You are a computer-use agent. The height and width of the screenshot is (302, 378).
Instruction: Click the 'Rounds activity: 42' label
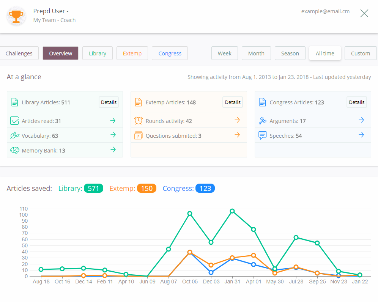pos(169,121)
